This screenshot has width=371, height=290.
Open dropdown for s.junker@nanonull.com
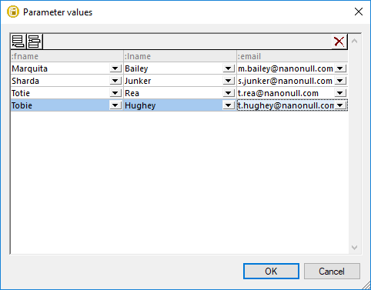[x=340, y=81]
